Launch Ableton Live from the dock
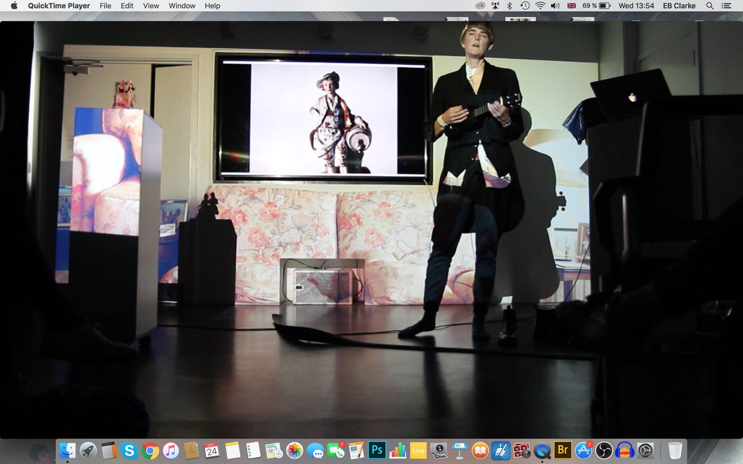Screen dimensions: 743x464 pyautogui.click(x=418, y=450)
